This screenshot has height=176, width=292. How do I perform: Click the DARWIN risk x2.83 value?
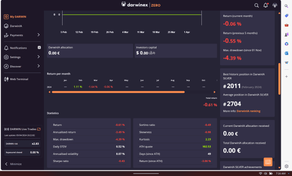(35, 144)
